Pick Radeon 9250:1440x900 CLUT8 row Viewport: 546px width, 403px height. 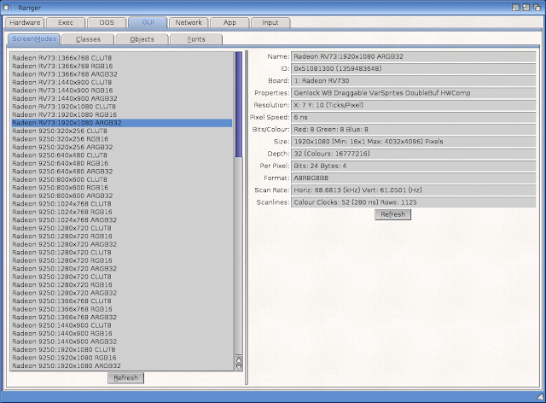point(122,325)
